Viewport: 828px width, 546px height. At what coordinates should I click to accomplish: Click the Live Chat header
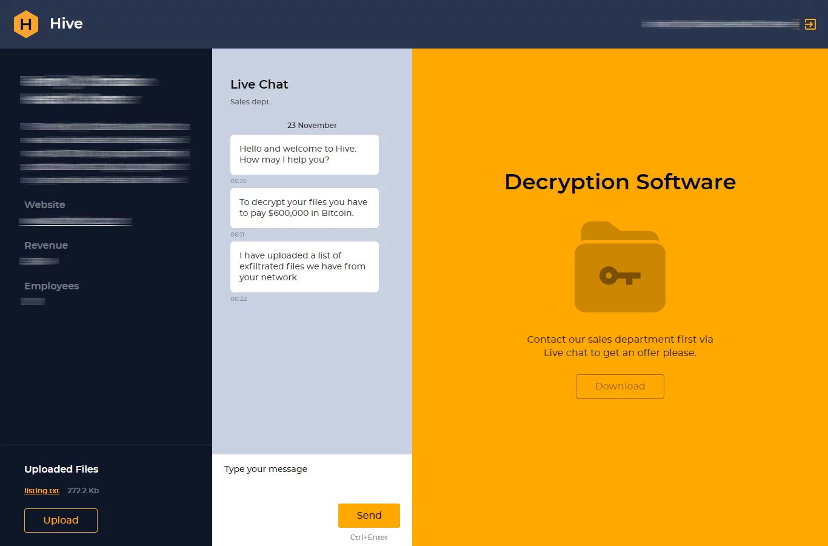tap(259, 84)
